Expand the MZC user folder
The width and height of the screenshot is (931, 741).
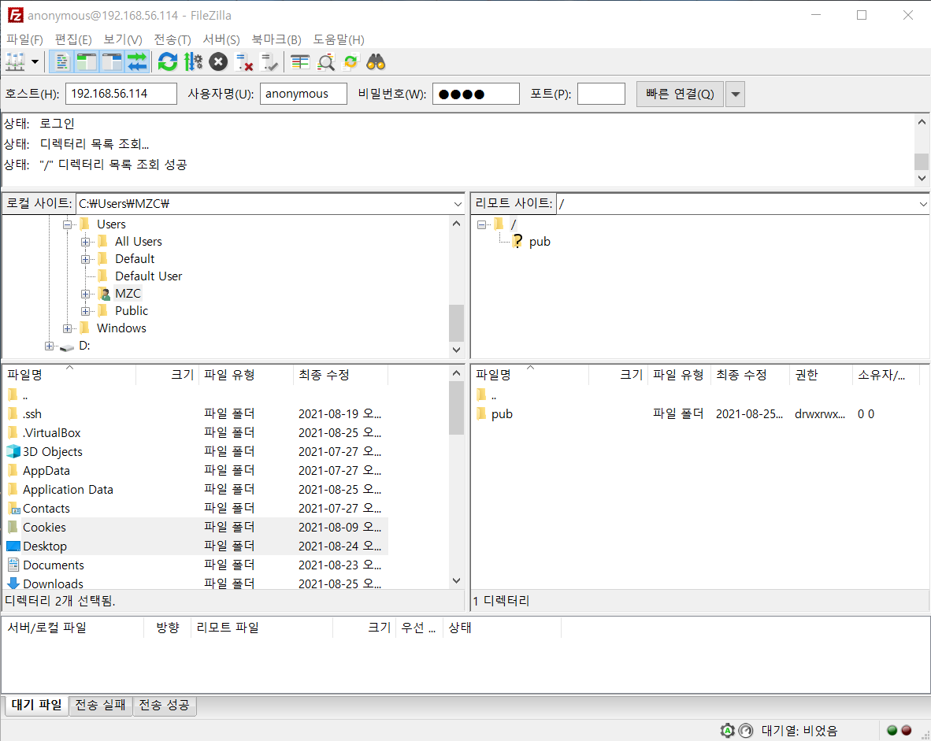tap(86, 294)
